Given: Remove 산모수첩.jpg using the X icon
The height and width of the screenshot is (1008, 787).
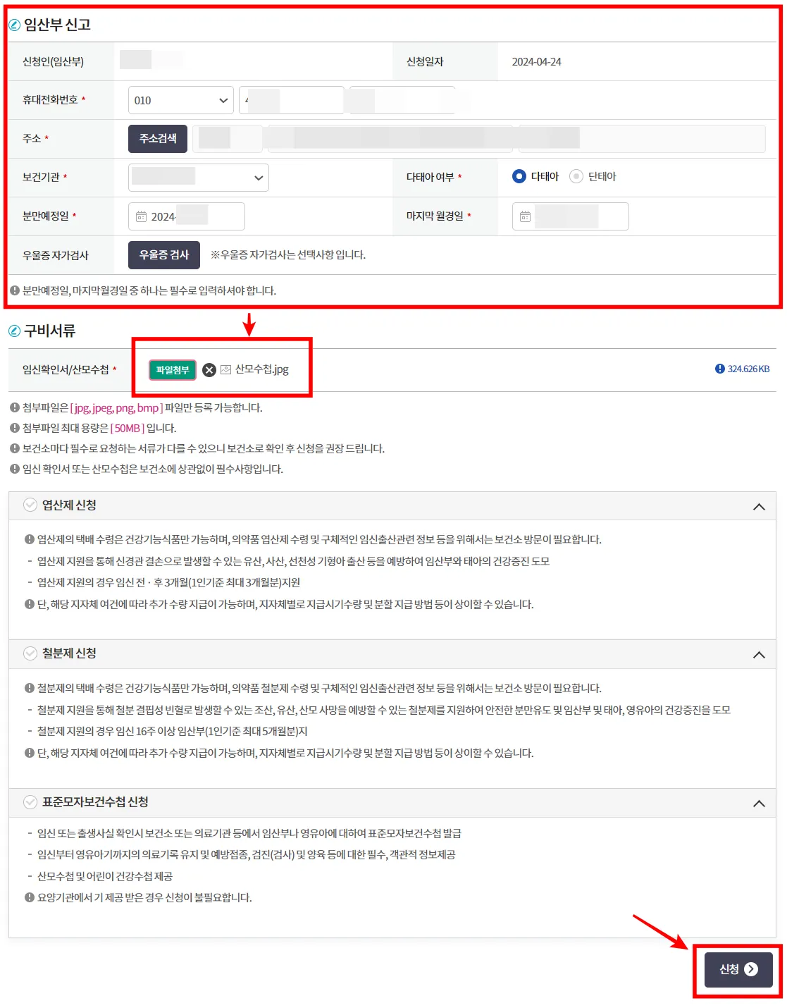Looking at the screenshot, I should pyautogui.click(x=208, y=369).
